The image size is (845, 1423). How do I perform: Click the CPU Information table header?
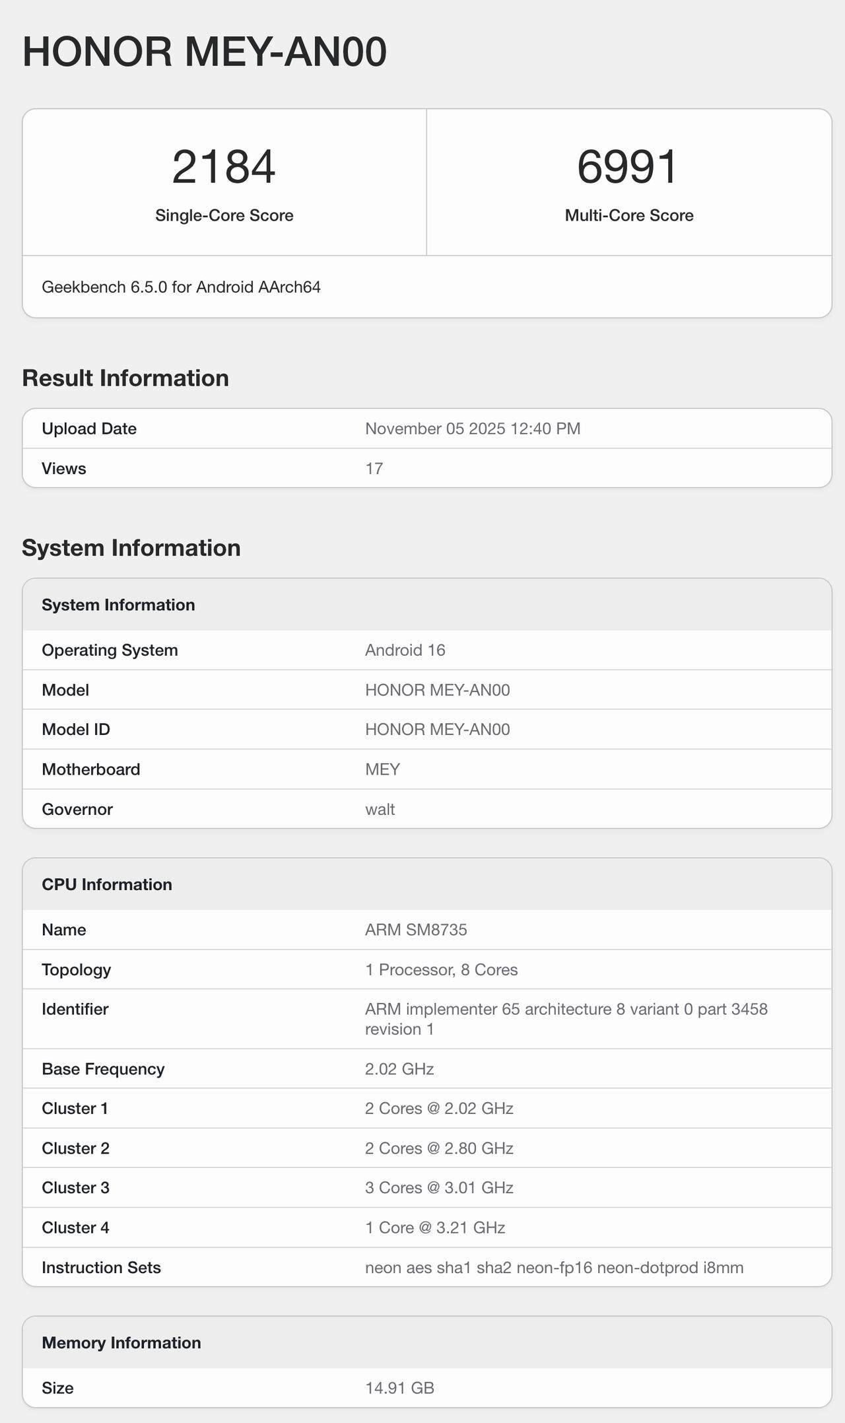(106, 885)
